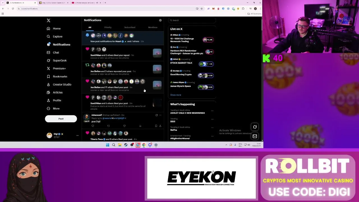Go back in browser

tap(3, 9)
